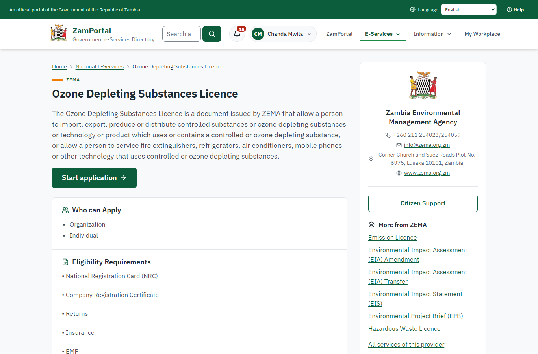Viewport: 538px width, 354px height.
Task: Open Environmental Impact Assessment (EIA) Transfer link
Action: click(418, 277)
